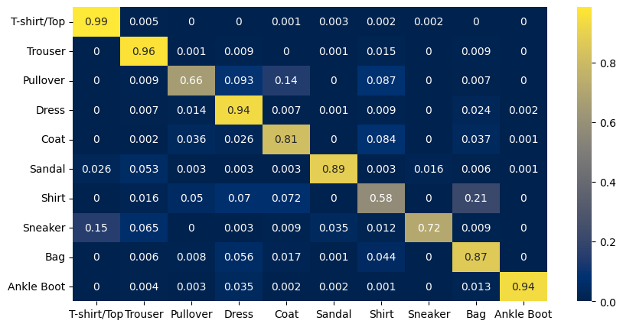Click the "Dress" label on the x-axis
The height and width of the screenshot is (327, 623).
click(x=239, y=313)
